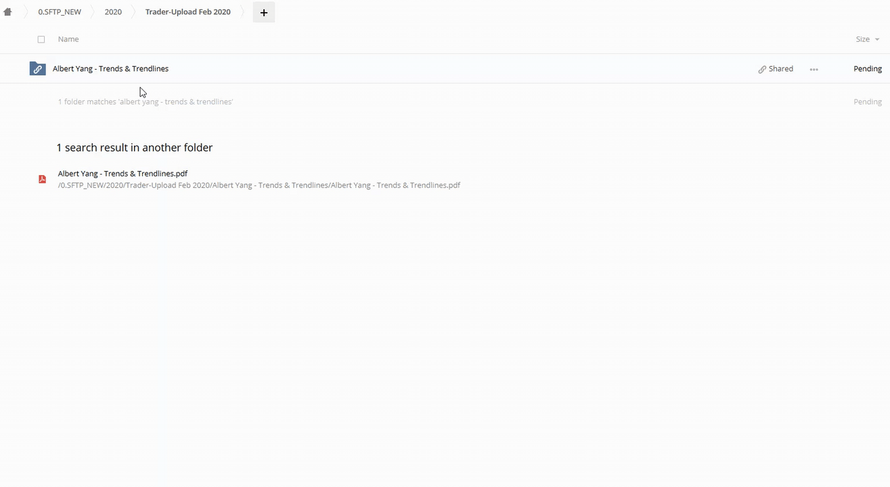
Task: Sort the list by Name column header
Action: pyautogui.click(x=68, y=39)
